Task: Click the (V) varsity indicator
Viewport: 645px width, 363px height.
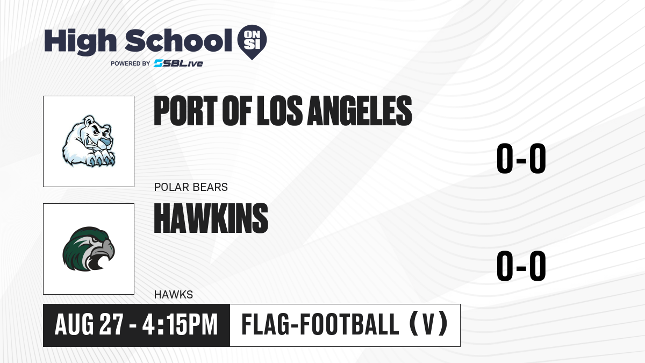Action: [428, 325]
